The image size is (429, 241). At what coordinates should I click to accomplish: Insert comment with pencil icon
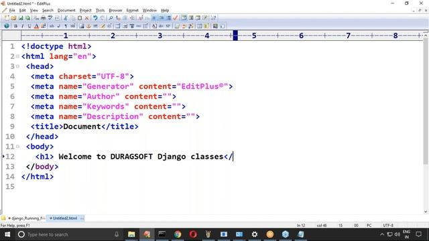[x=103, y=26]
